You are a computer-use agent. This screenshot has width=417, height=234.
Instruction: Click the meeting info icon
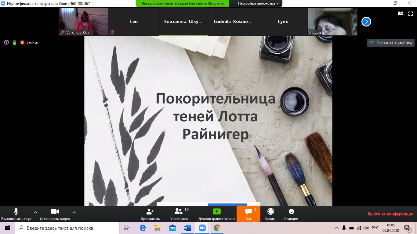(x=6, y=42)
